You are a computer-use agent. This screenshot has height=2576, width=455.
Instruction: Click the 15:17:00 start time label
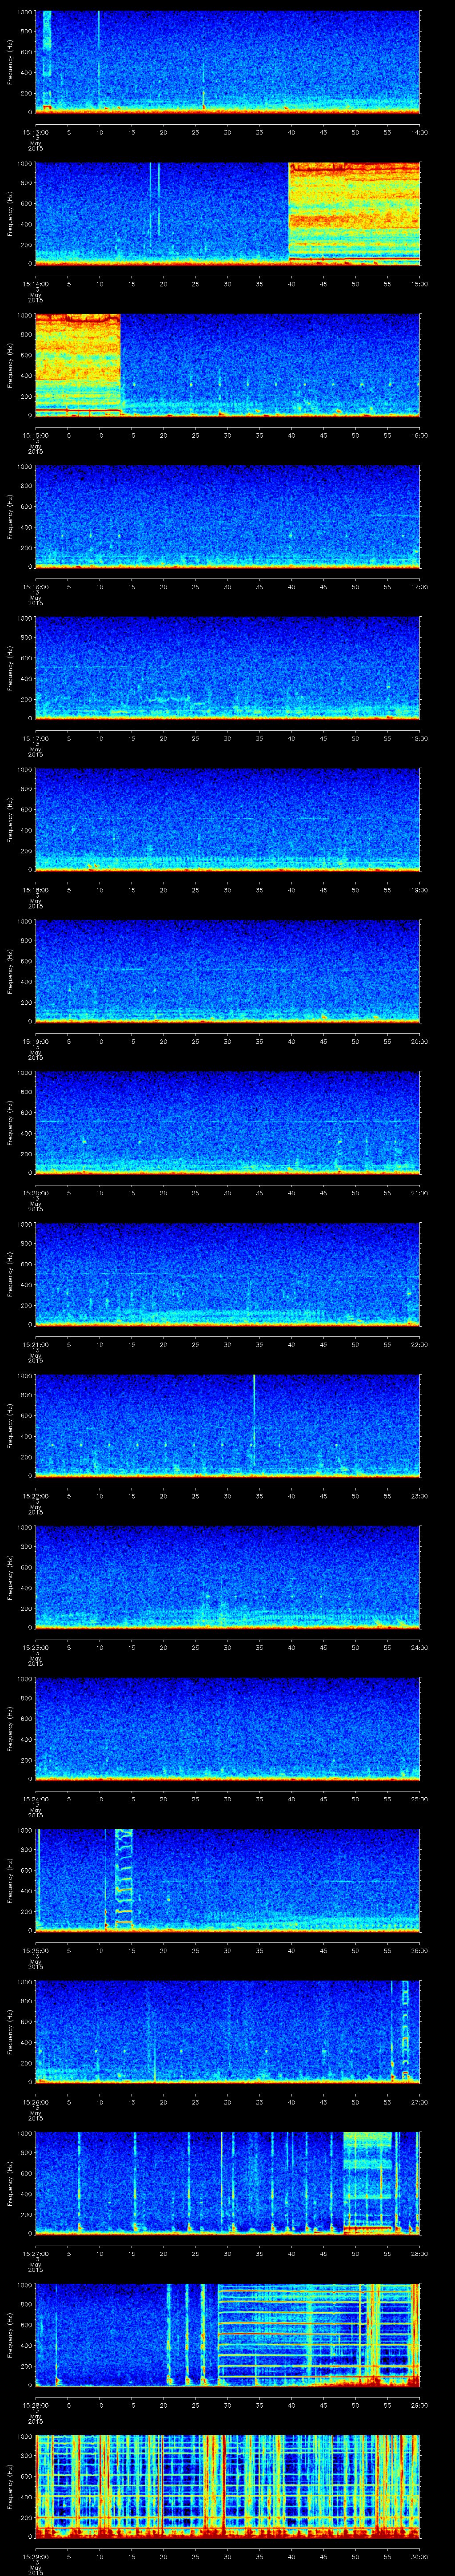pos(35,738)
